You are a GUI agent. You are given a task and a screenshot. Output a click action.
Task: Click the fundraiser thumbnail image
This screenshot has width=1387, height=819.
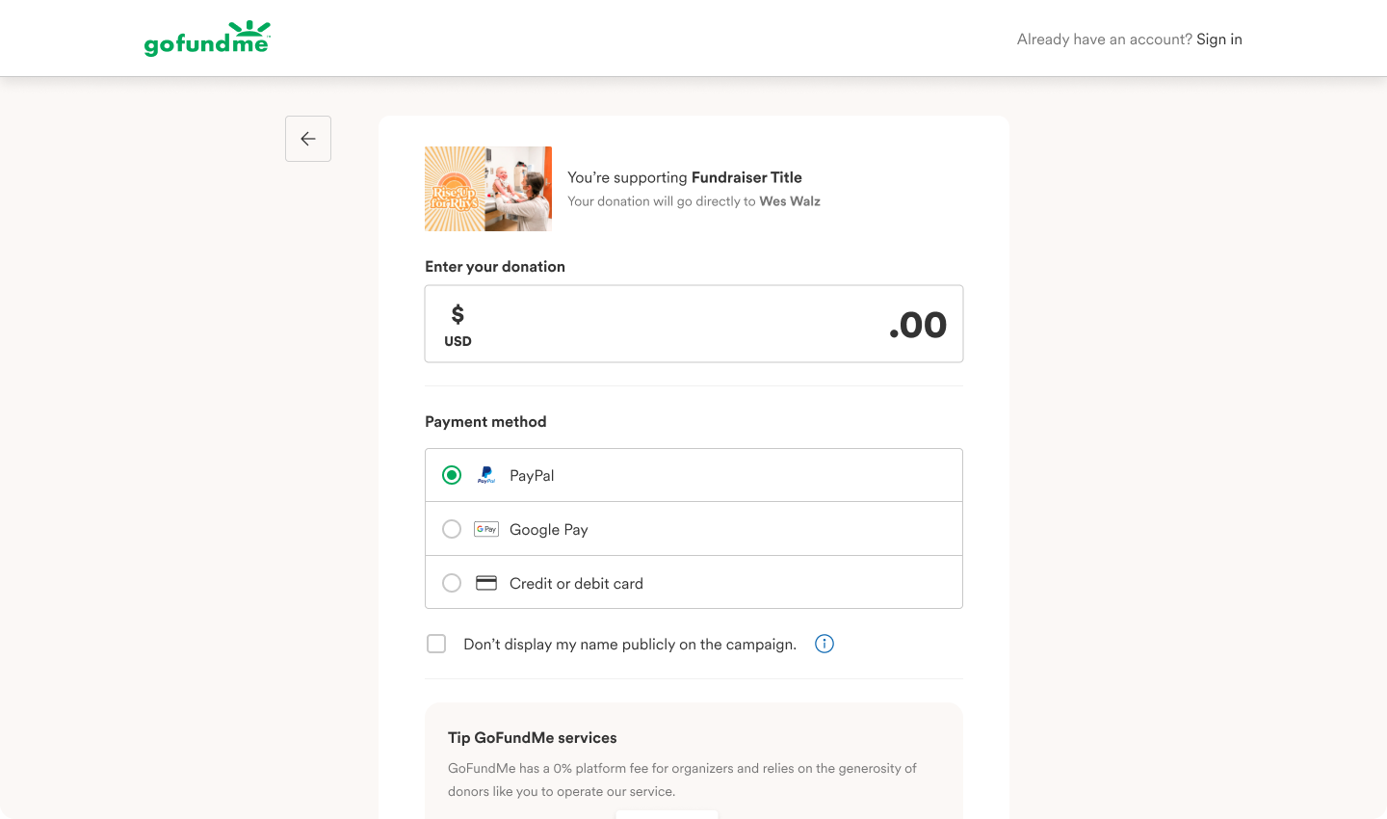tap(488, 189)
